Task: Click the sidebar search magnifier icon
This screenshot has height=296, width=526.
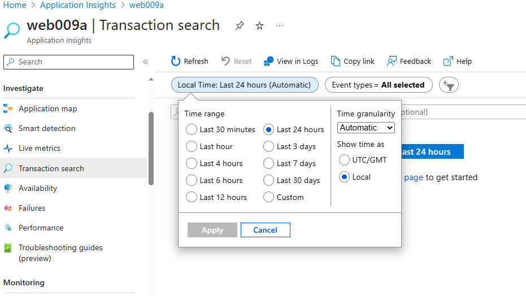Action: pyautogui.click(x=11, y=62)
